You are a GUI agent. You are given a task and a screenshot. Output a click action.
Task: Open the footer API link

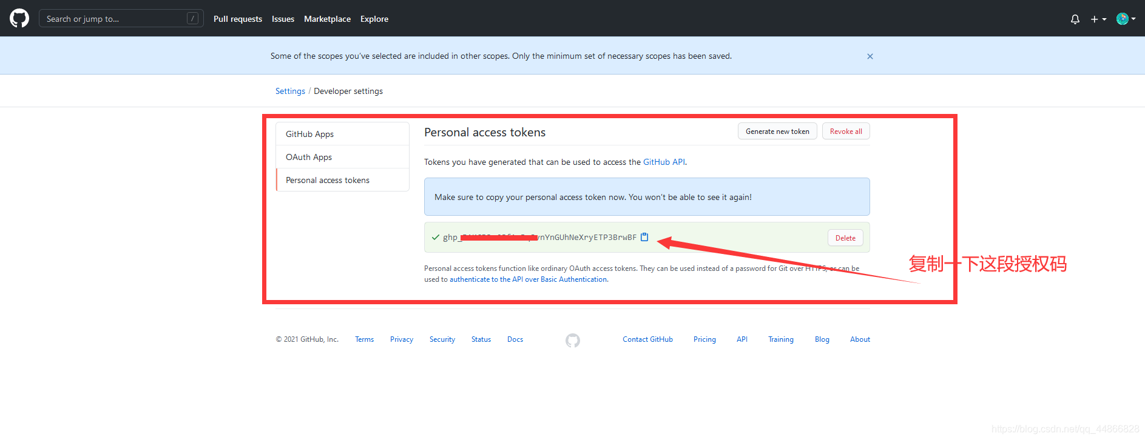pos(742,339)
